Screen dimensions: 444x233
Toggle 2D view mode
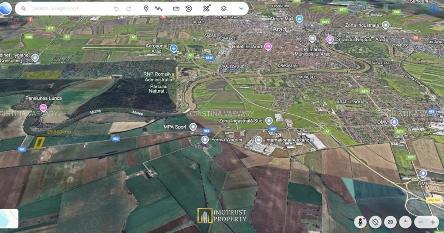[390, 222]
